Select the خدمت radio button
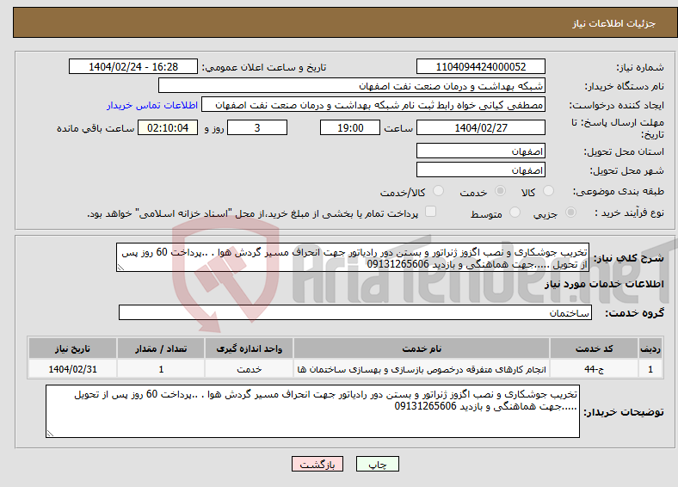 point(500,191)
